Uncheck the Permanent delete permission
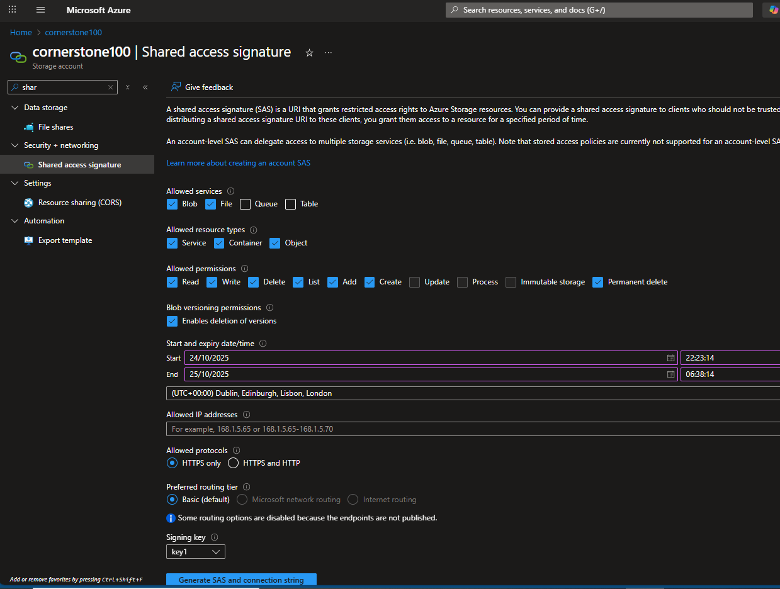Screen dimensions: 780x589 tap(597, 282)
